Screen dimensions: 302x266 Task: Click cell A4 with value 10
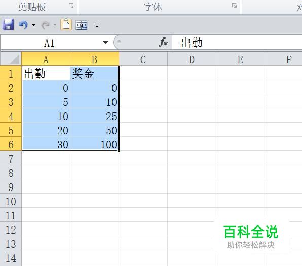(x=46, y=116)
